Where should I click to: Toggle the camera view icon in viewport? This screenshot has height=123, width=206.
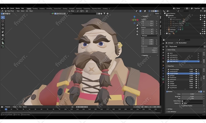(x=137, y=31)
